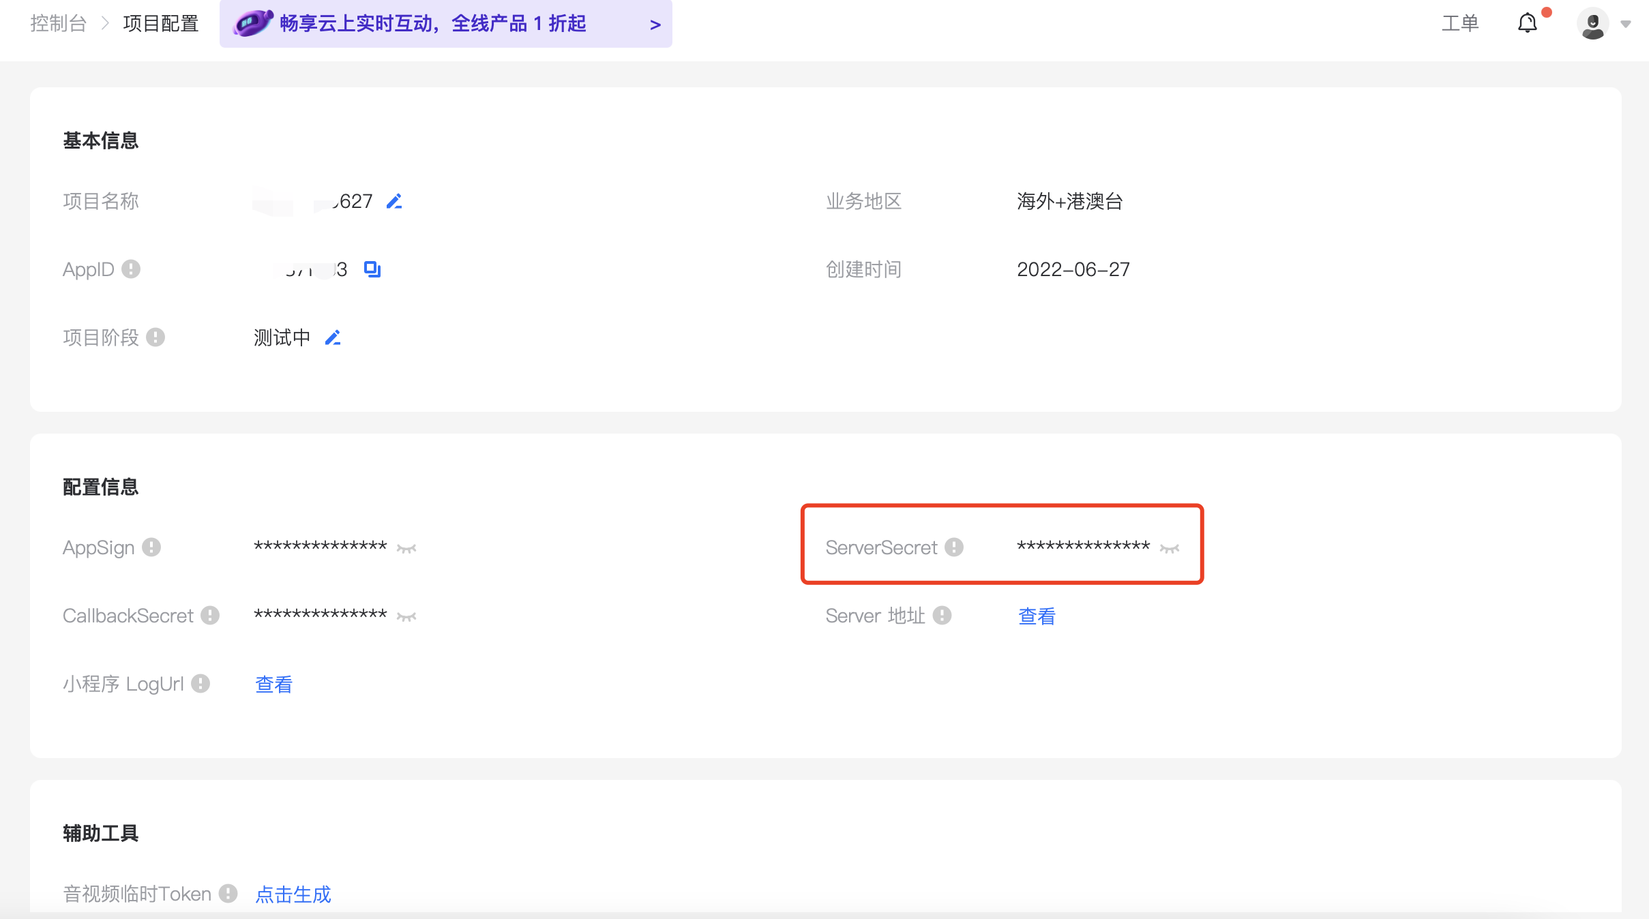Click the edit pencil next to project name
1649x919 pixels.
tap(394, 201)
